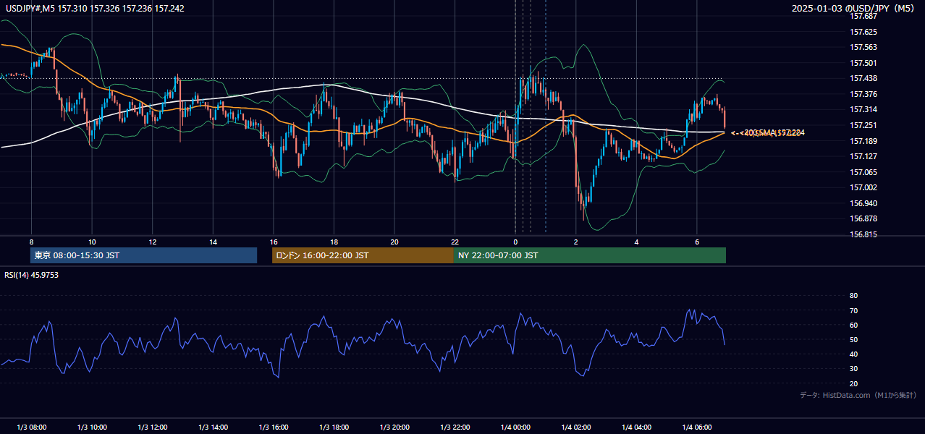Click the RSI(14) 45.9753 indicator label
Screen dimensions: 925x434
[x=31, y=275]
